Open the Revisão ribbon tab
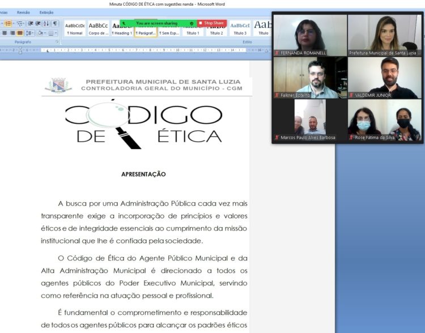Screen dimensions: 425x333 [23, 12]
